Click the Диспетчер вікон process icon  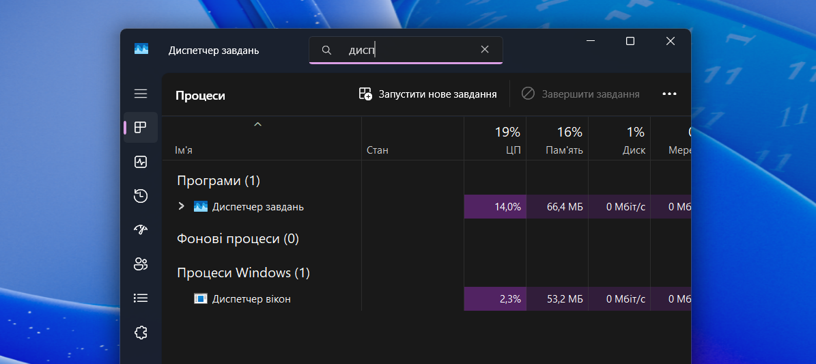tap(201, 299)
